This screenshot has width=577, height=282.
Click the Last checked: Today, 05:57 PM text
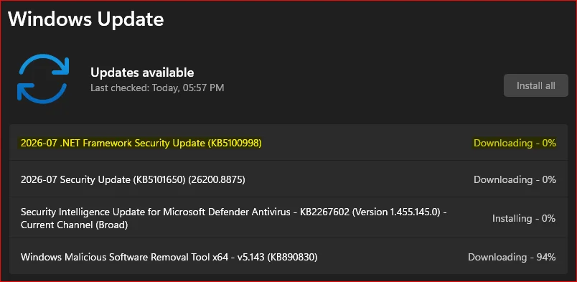[x=157, y=88]
